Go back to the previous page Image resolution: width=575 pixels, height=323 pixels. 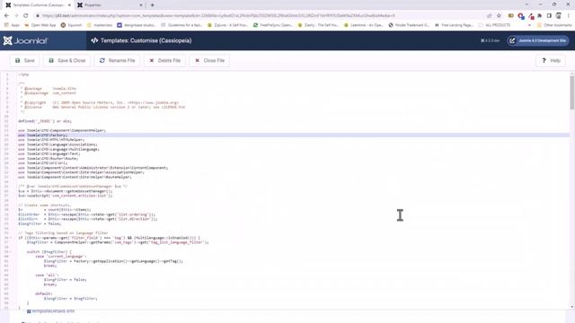[6, 16]
